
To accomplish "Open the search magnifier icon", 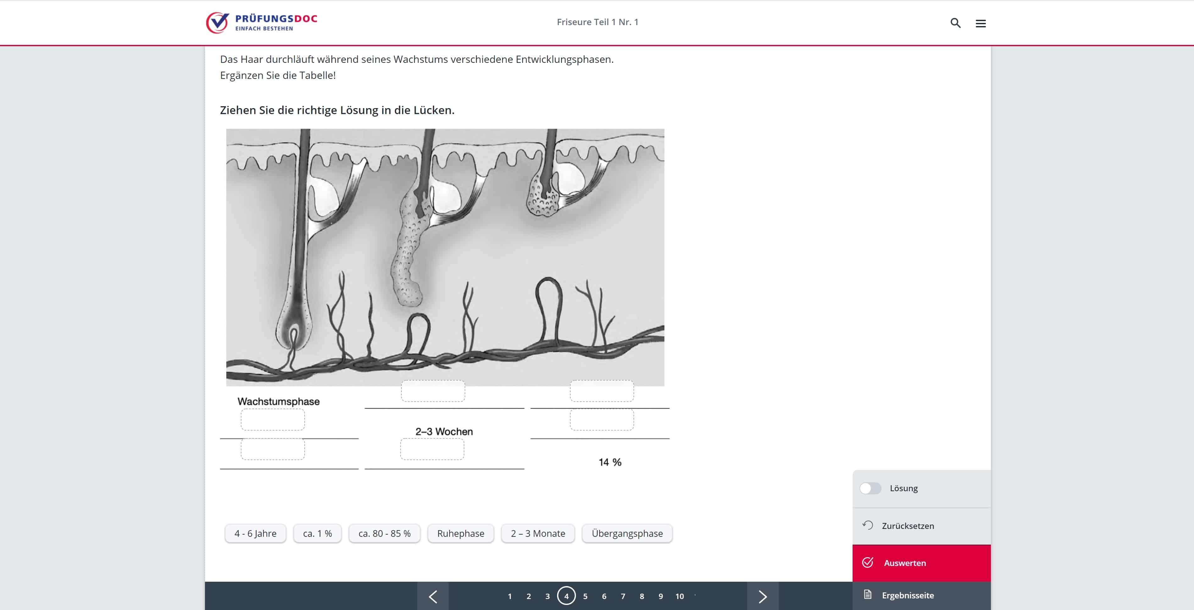I will (955, 23).
